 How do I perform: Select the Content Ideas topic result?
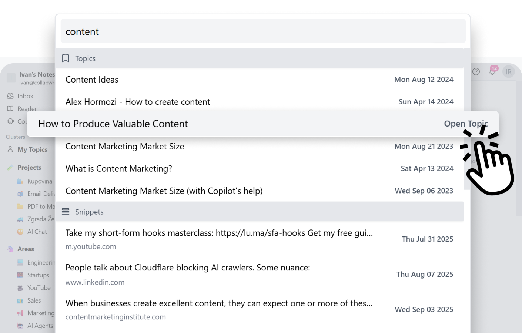pyautogui.click(x=92, y=80)
